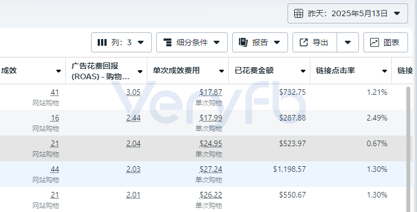Click the amount spent $550.67
The width and height of the screenshot is (417, 212).
[x=293, y=195]
